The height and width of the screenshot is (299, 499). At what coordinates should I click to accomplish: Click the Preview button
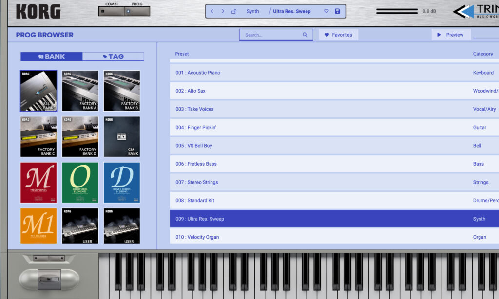[451, 35]
